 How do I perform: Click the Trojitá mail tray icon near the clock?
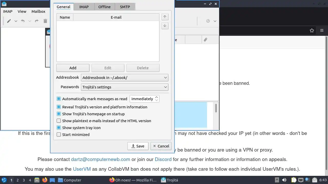(x=315, y=180)
